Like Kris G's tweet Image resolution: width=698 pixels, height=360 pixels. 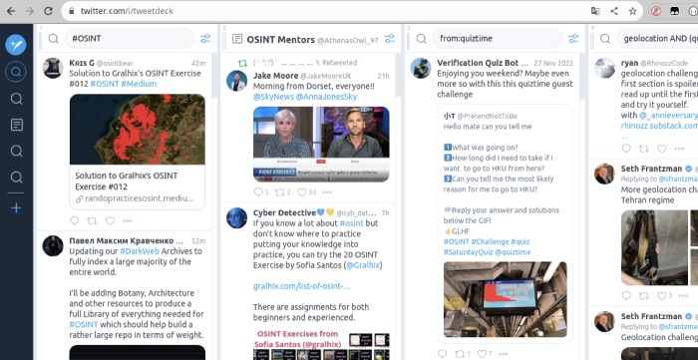[110, 220]
